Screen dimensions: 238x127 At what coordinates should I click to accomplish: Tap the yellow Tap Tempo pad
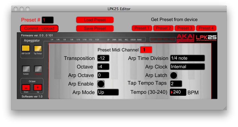point(38,49)
